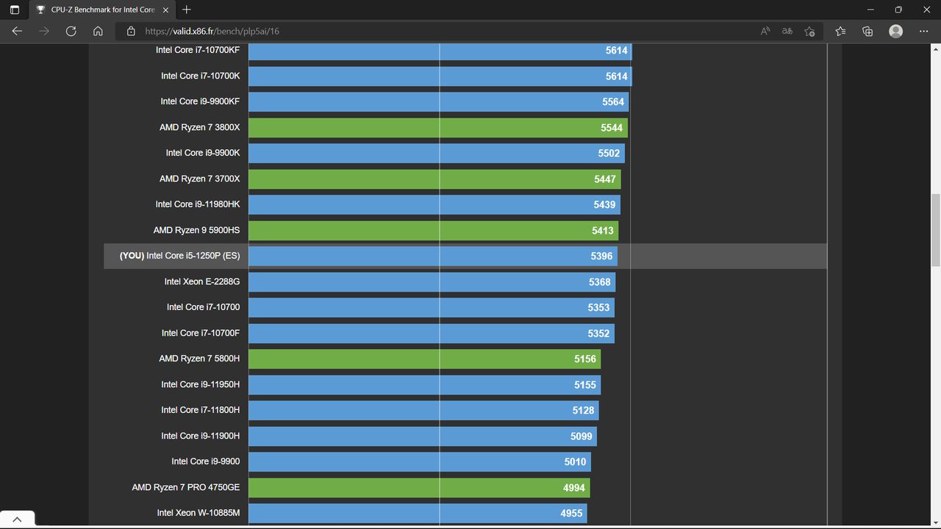Go back to previous page
The width and height of the screenshot is (941, 529).
[17, 31]
